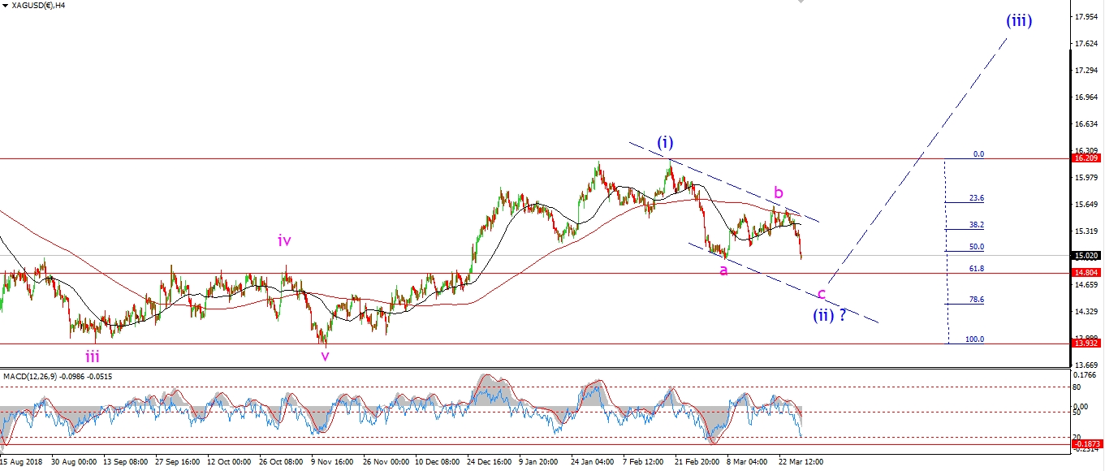Viewport: 1105px width, 471px height.
Task: Click the 14.804 red price level tag
Action: tap(1086, 274)
